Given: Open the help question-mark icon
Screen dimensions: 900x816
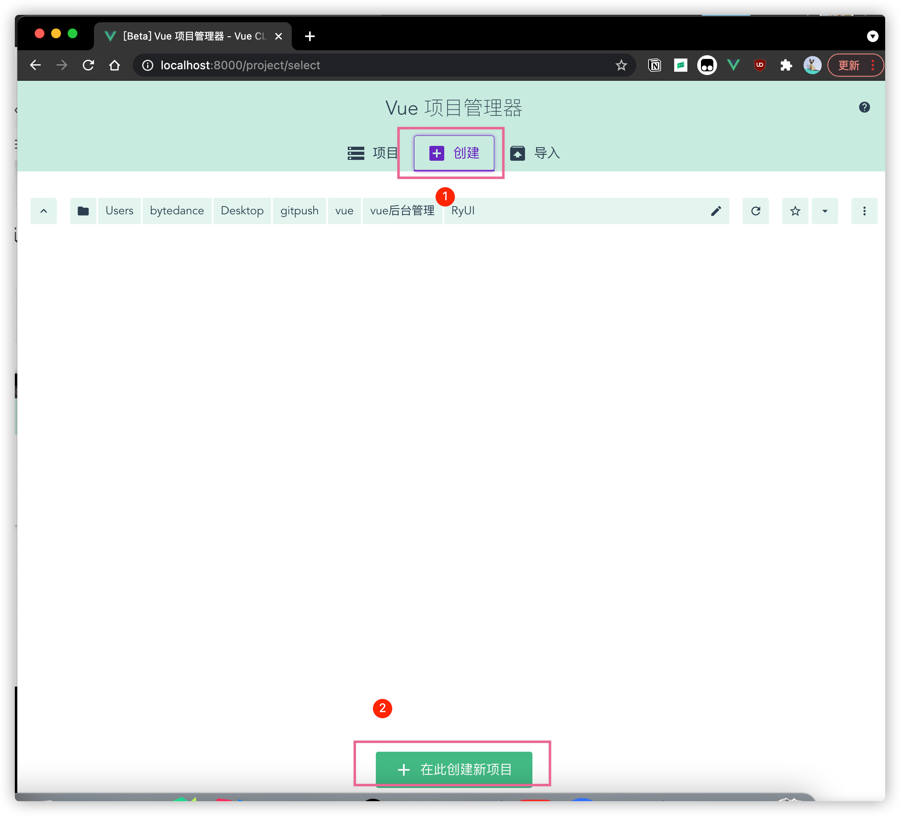Looking at the screenshot, I should pos(864,107).
